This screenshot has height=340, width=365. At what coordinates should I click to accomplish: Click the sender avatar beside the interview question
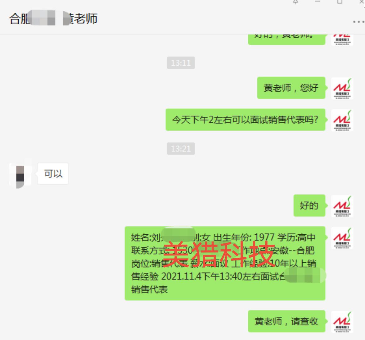(x=342, y=120)
